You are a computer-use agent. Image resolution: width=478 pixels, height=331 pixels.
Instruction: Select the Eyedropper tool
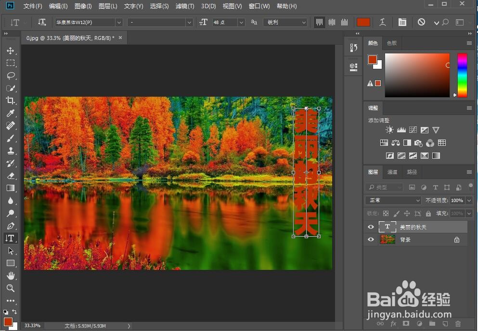(x=11, y=113)
